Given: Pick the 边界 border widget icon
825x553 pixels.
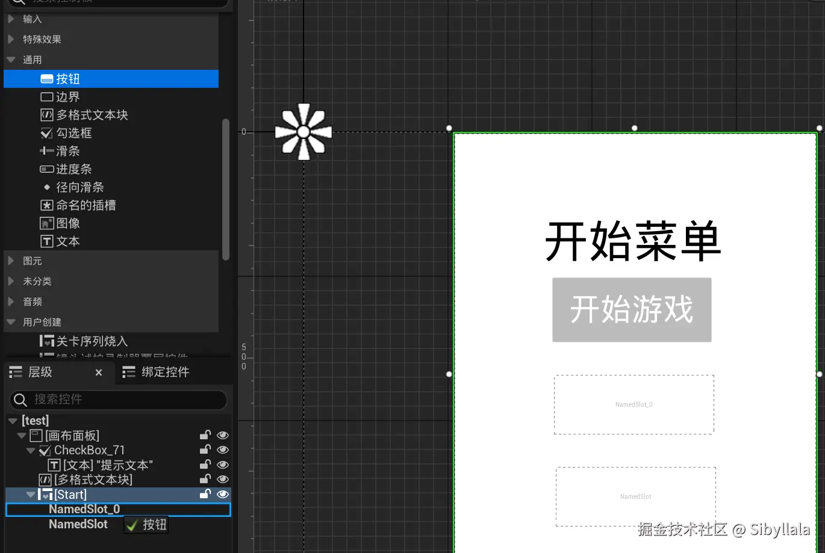Looking at the screenshot, I should pyautogui.click(x=47, y=97).
